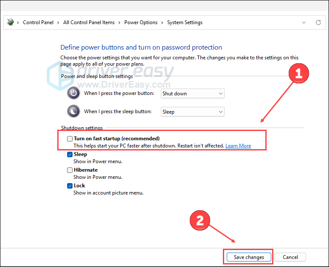The image size is (329, 267).
Task: Click the power button icon
Action: coord(73,93)
